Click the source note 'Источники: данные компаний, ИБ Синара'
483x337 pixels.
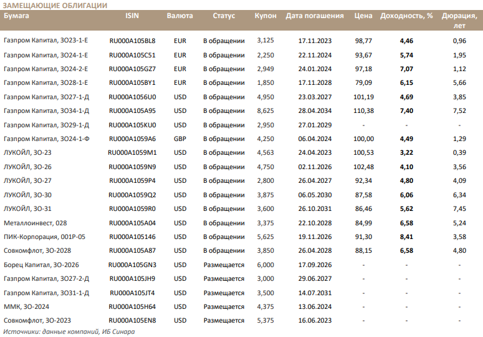coord(69,332)
